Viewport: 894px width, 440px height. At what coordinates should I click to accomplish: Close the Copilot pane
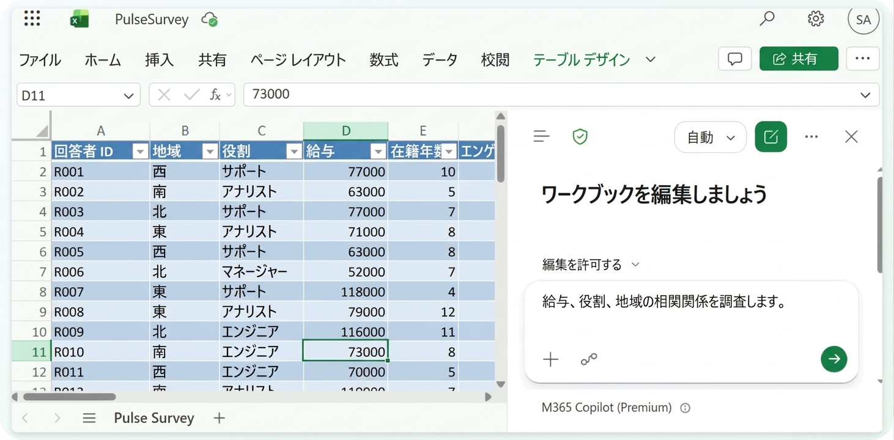851,136
